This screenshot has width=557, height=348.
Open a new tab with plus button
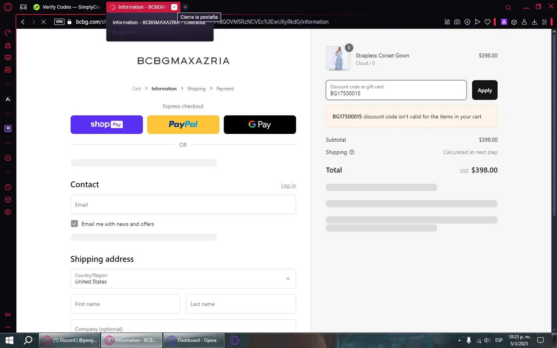point(185,7)
